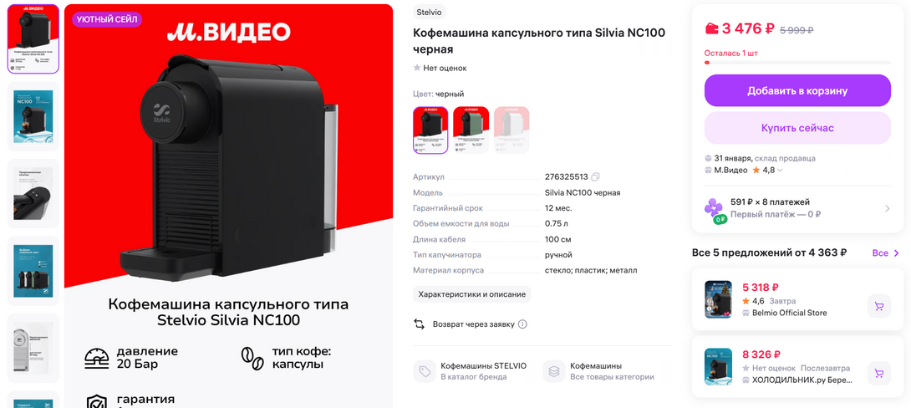This screenshot has width=911, height=408.
Task: Select the black color variant
Action: (430, 130)
